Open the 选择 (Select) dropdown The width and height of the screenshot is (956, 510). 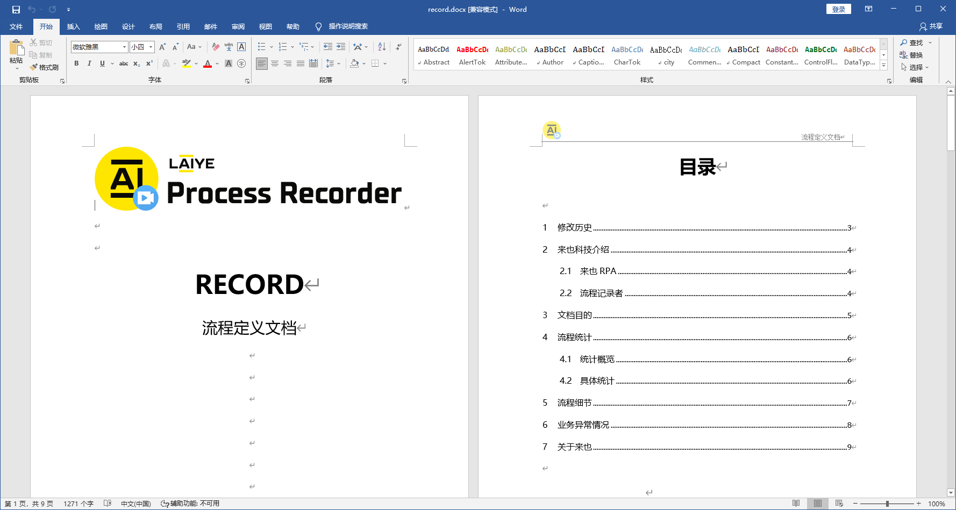915,67
